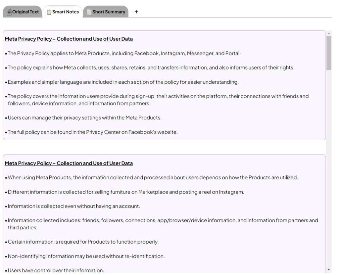Click the note about non-identifying information

86,256
